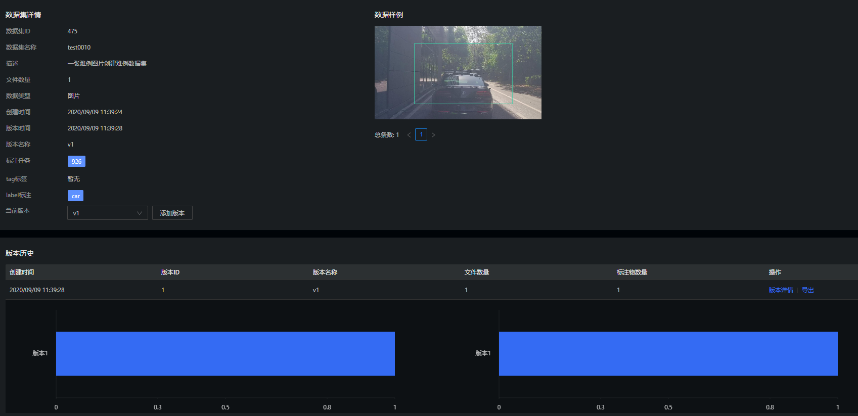Open the 版本详情 link for v1

click(x=781, y=290)
